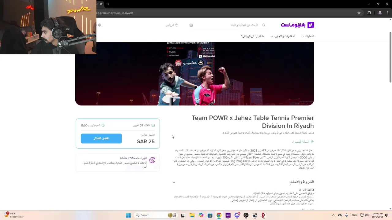Click the weather widget showing 86°F
Image resolution: width=392 pixels, height=220 pixels.
pos(14,215)
